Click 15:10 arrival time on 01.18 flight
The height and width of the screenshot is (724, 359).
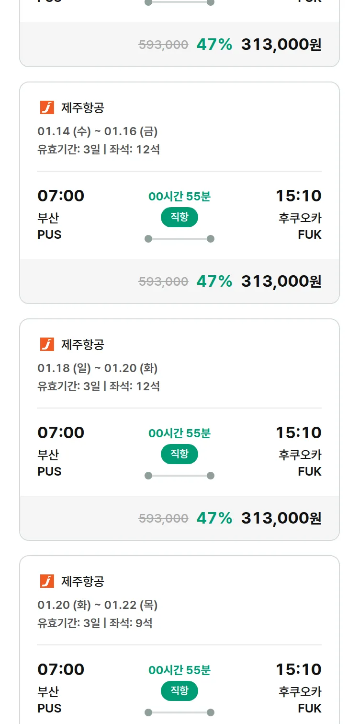pos(298,432)
